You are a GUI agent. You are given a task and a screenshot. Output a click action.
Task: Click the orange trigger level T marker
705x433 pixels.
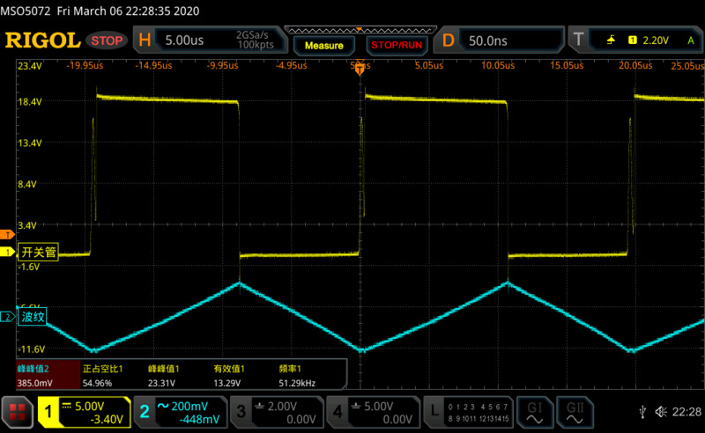(x=5, y=235)
